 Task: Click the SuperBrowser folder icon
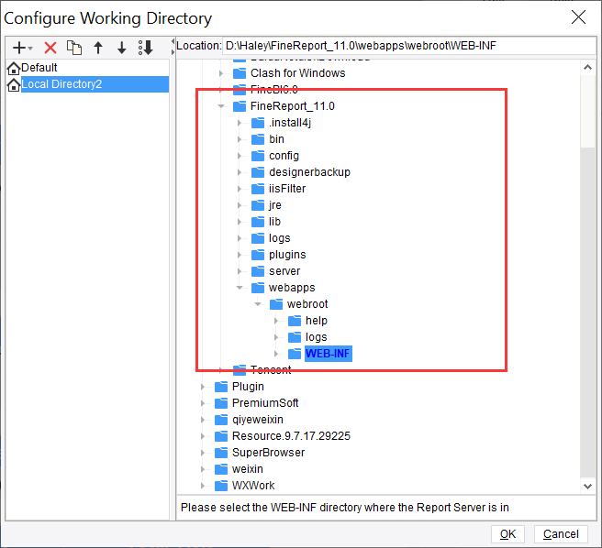tap(221, 452)
